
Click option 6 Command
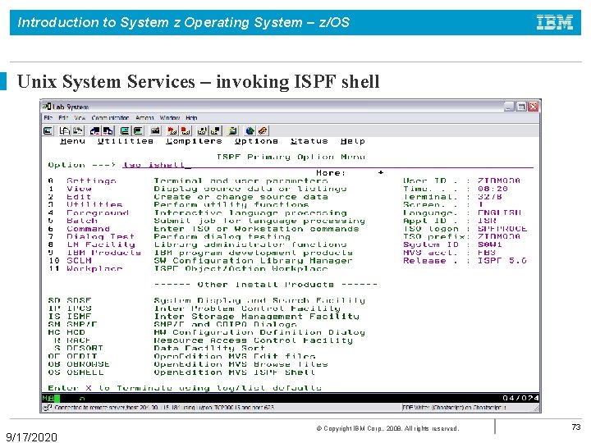(x=88, y=229)
